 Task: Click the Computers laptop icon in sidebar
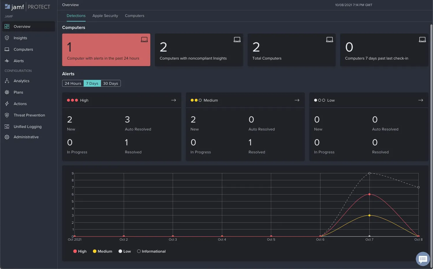(x=7, y=49)
